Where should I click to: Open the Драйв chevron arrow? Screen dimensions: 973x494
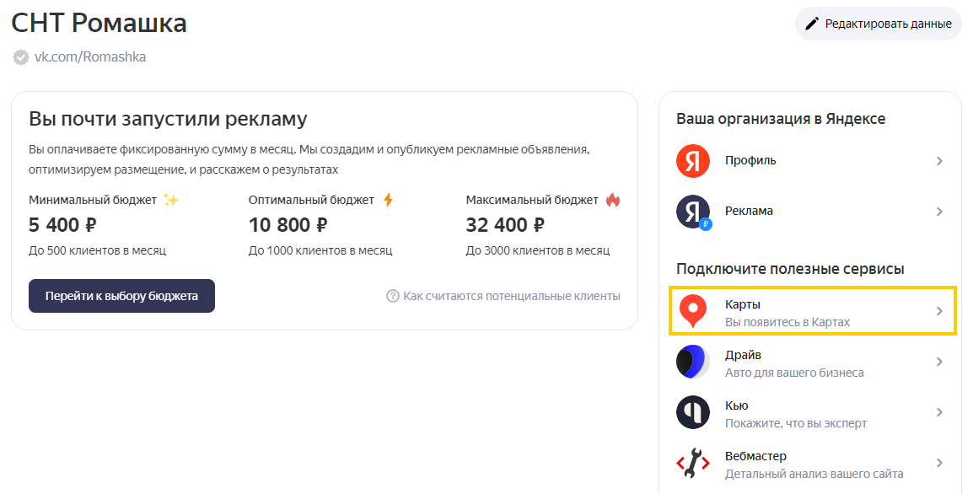tap(939, 362)
